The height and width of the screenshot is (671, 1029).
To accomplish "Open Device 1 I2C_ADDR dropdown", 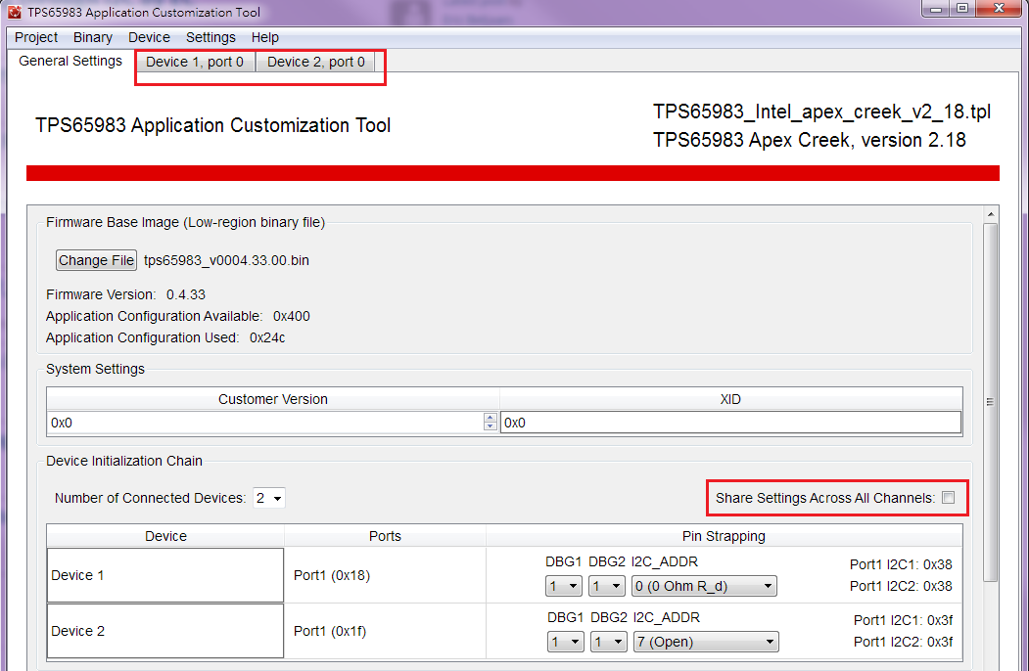I will click(x=704, y=586).
